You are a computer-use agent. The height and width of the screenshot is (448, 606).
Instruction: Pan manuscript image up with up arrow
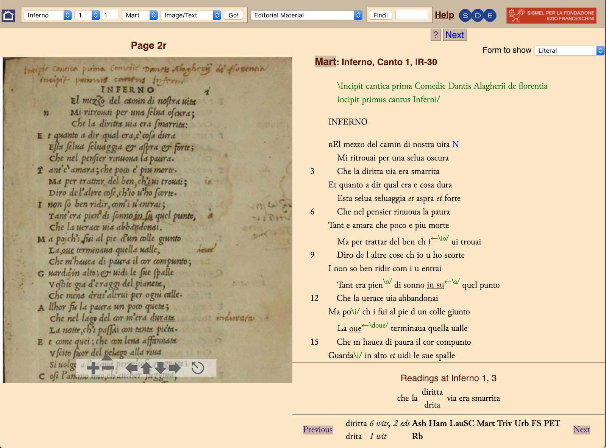click(146, 368)
